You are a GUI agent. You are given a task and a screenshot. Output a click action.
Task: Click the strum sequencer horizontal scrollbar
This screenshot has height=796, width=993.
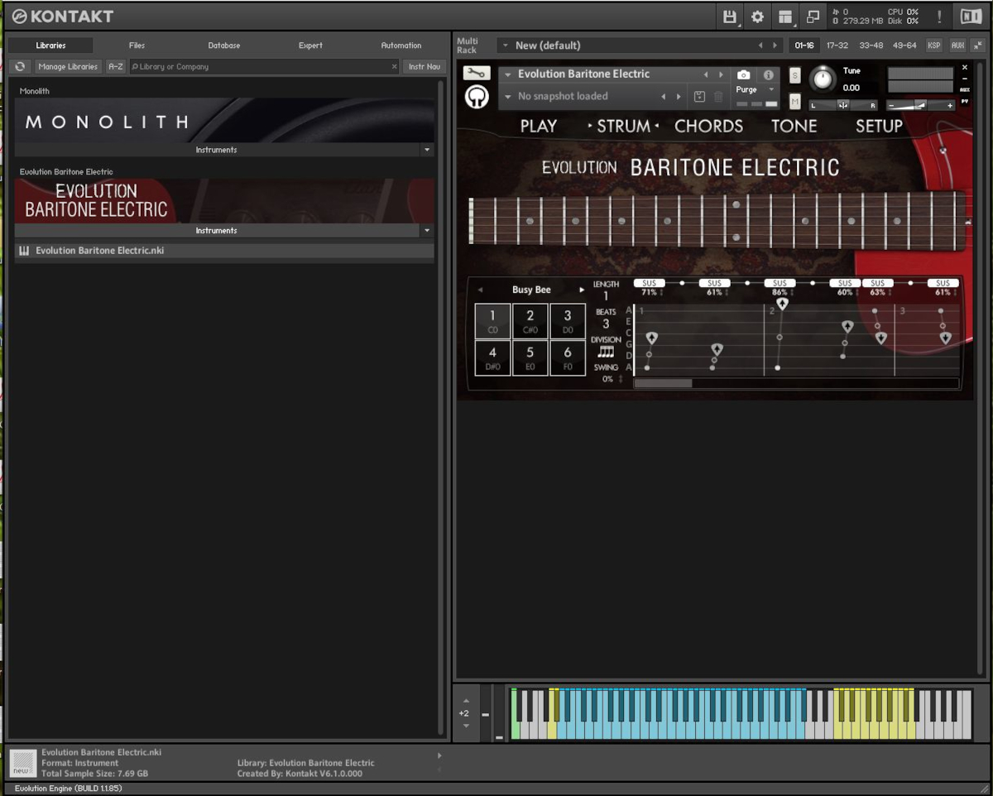pyautogui.click(x=662, y=383)
